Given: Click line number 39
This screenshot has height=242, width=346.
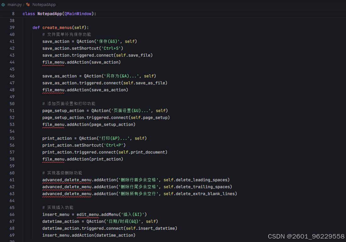Looking at the screenshot, I should 12,28.
